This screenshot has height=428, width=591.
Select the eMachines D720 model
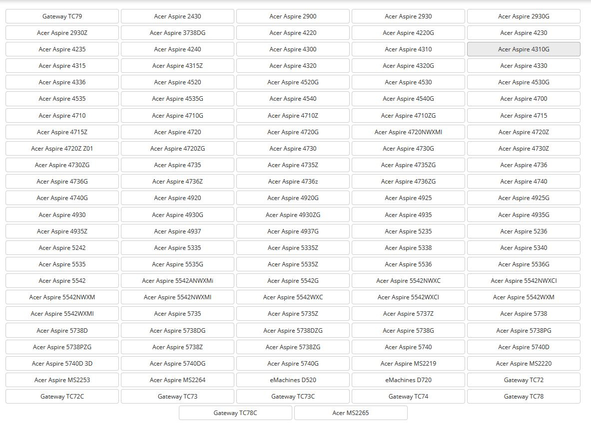tap(408, 380)
